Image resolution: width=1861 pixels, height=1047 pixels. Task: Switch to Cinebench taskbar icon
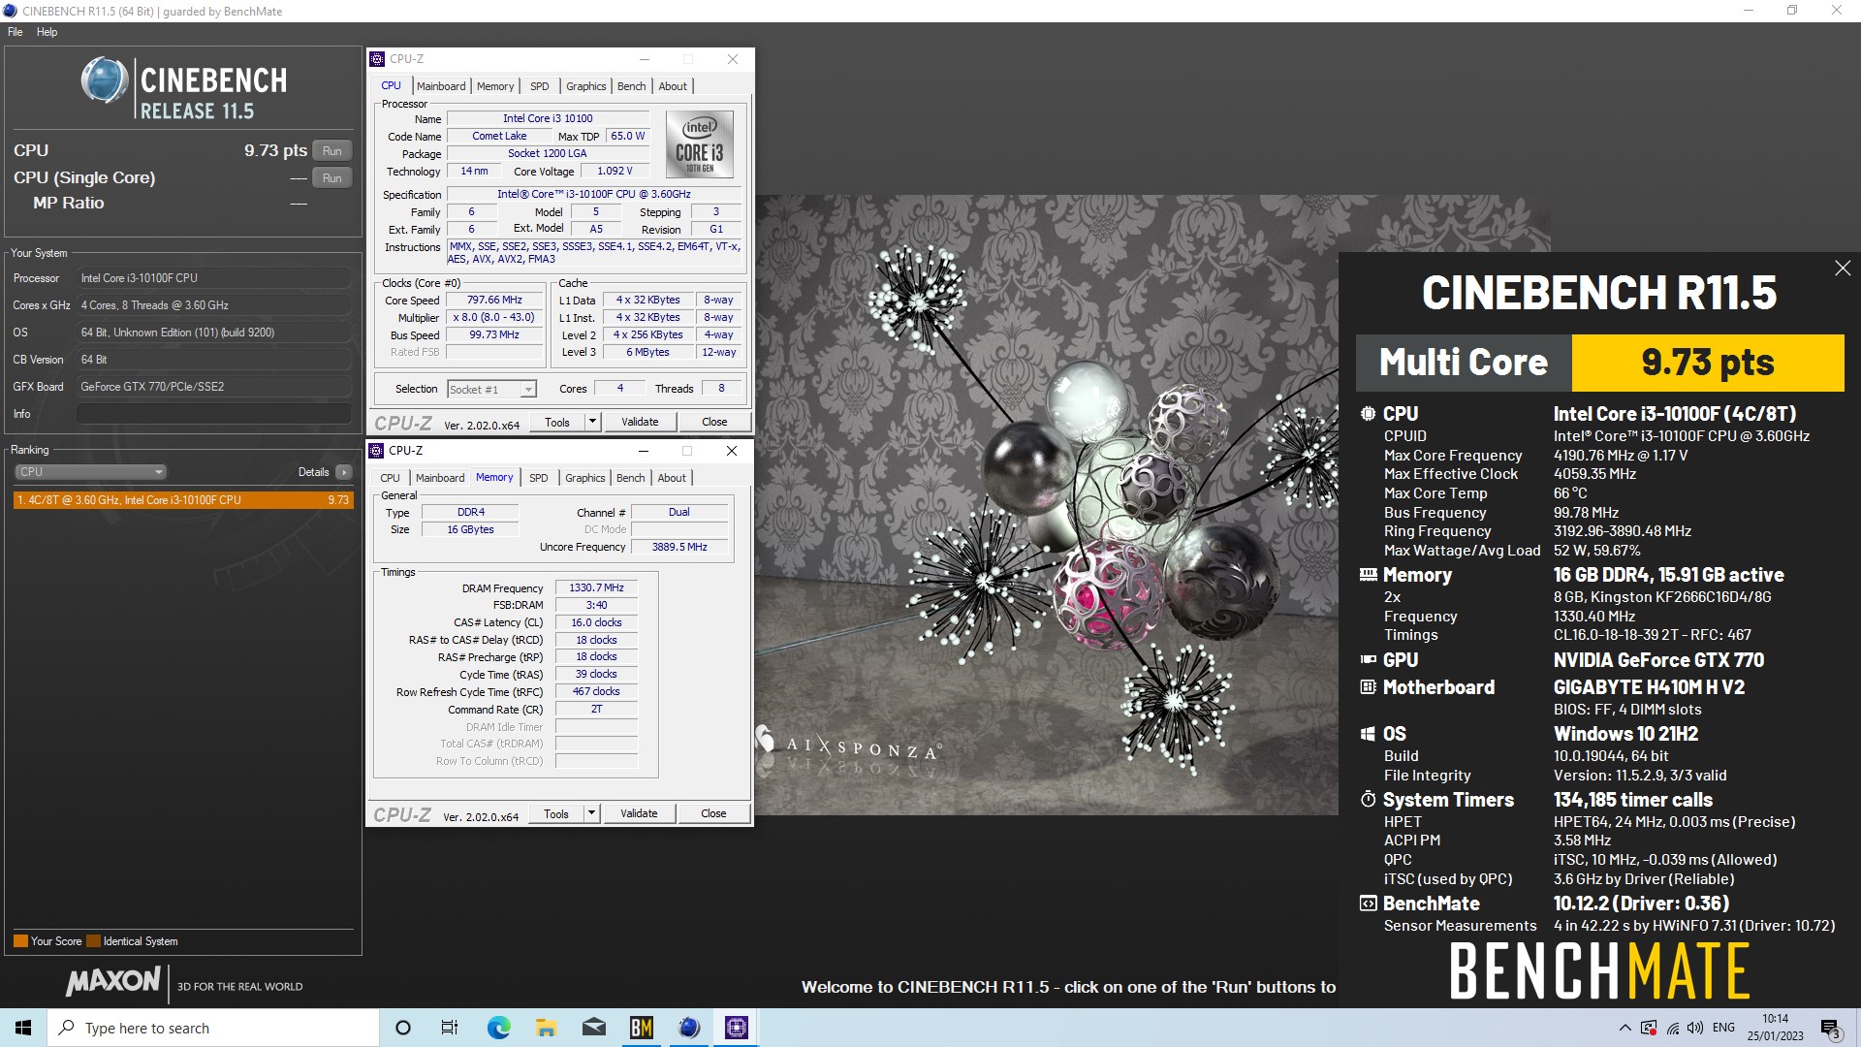click(x=688, y=1028)
